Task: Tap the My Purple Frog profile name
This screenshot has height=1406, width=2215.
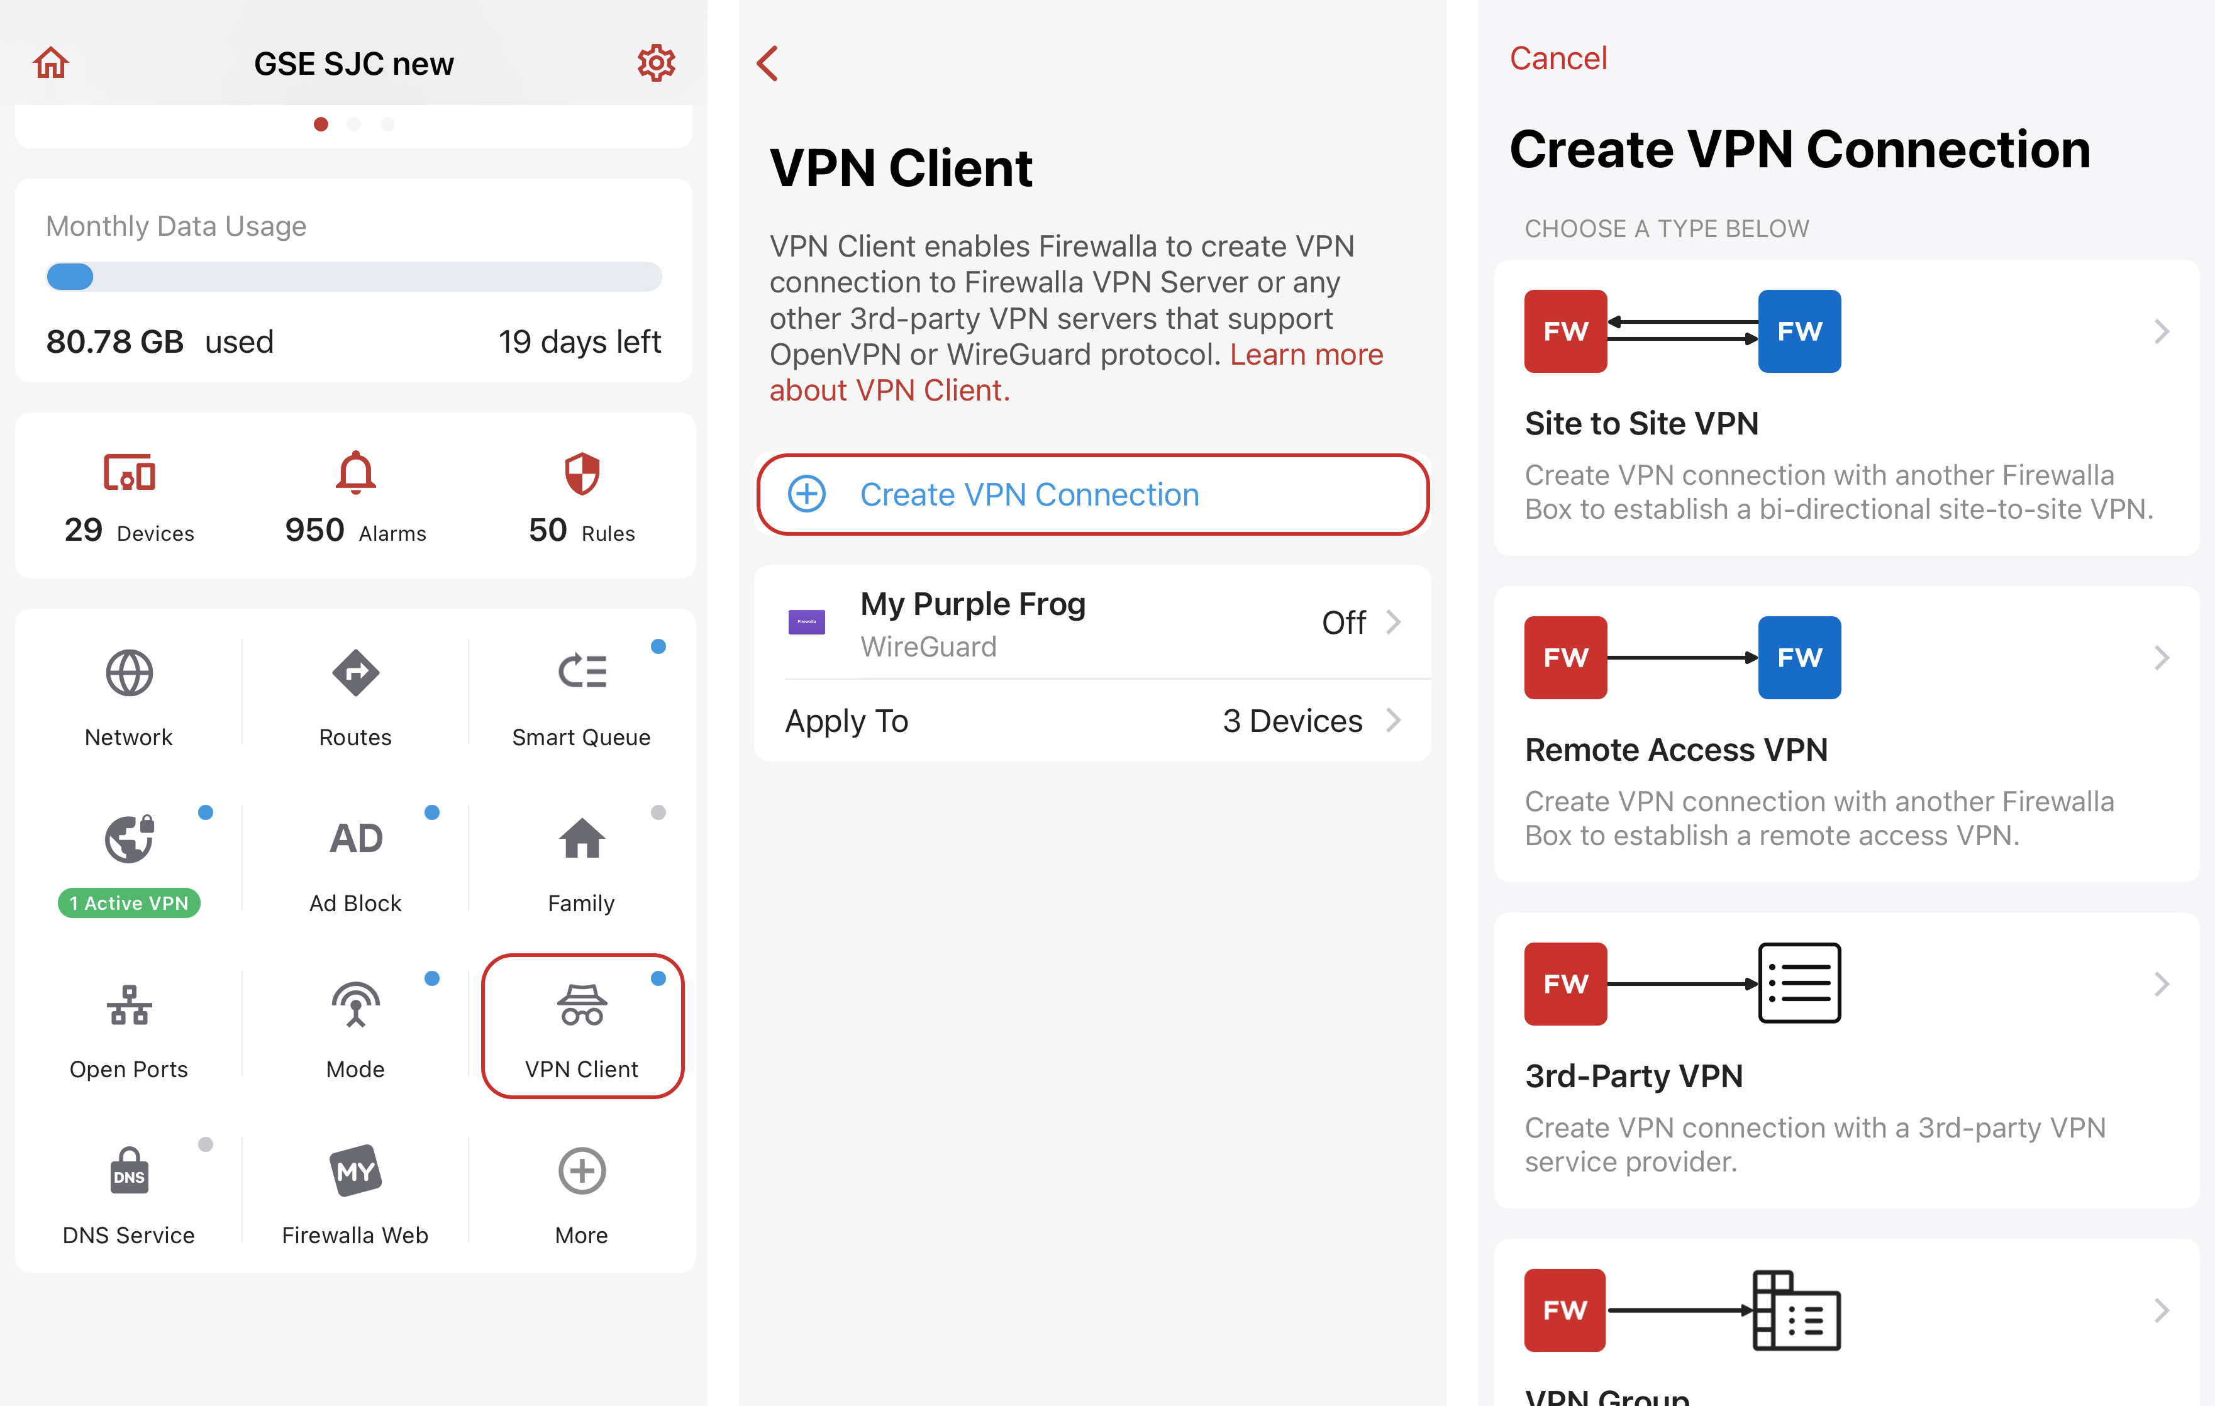Action: point(973,604)
